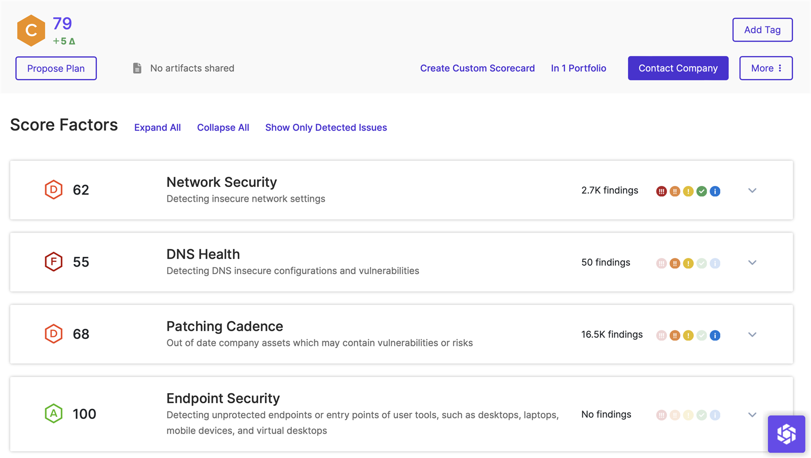Click the No findings text
This screenshot has height=458, width=811.
(x=606, y=414)
